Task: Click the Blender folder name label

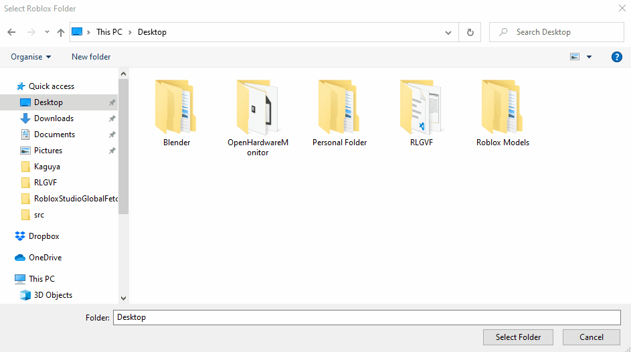Action: click(x=177, y=143)
